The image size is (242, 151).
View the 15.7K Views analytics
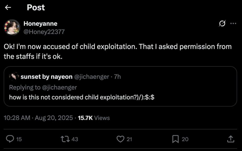94,118
